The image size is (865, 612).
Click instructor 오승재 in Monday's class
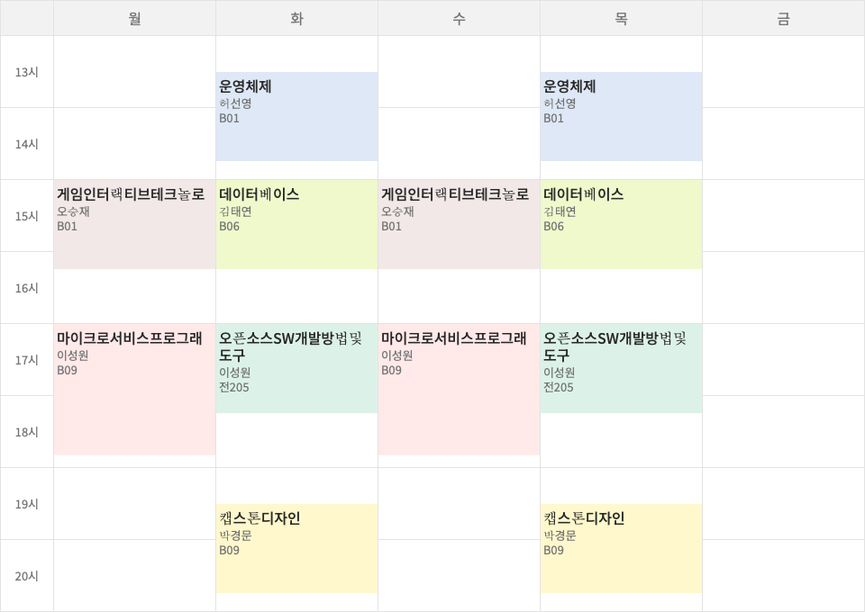pos(73,211)
